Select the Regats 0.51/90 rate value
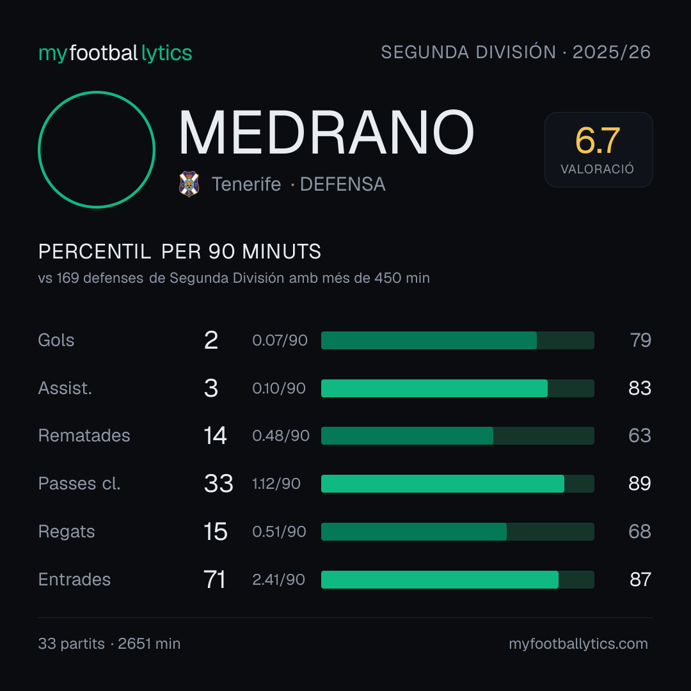Image resolution: width=691 pixels, height=691 pixels. (x=279, y=532)
